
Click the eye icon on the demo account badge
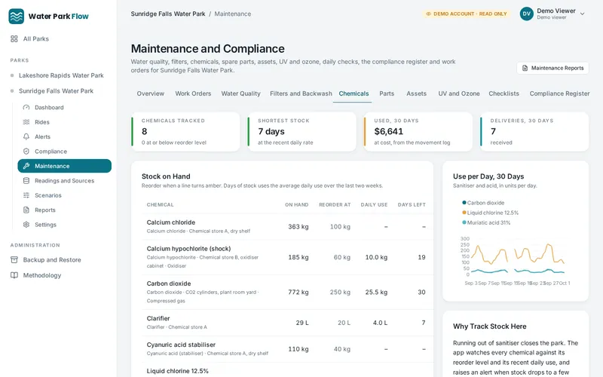tap(428, 14)
